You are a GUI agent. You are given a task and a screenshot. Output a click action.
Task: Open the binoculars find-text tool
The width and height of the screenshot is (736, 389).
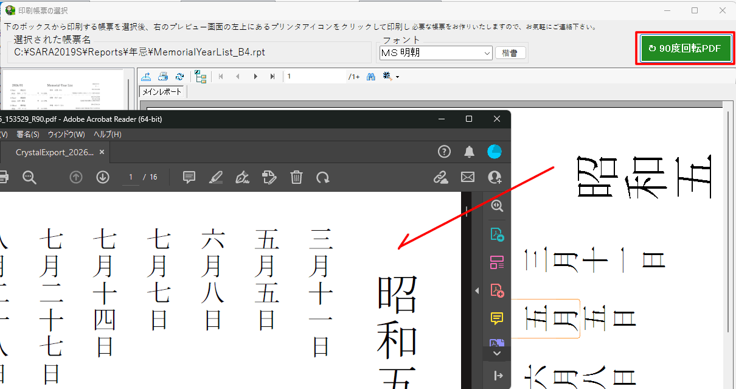[x=370, y=76]
